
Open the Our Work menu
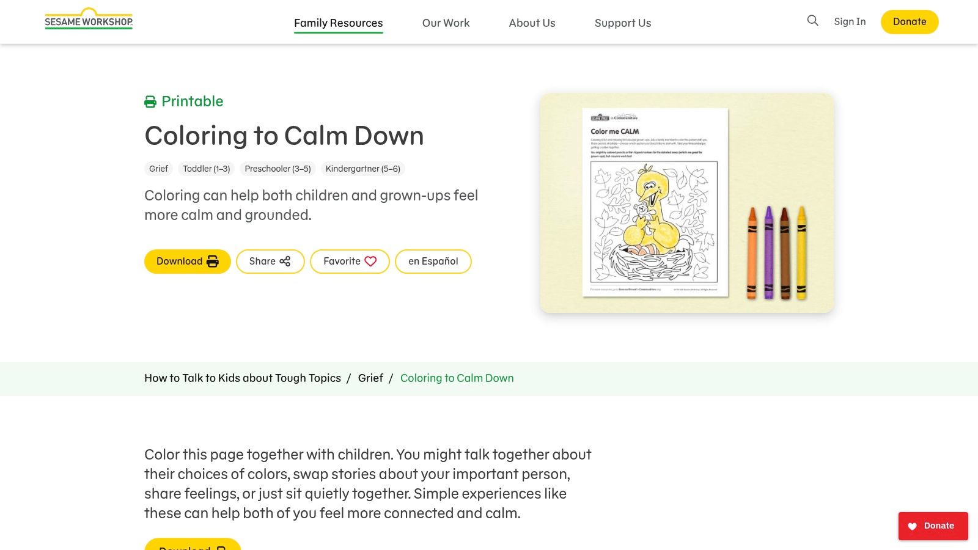tap(446, 23)
